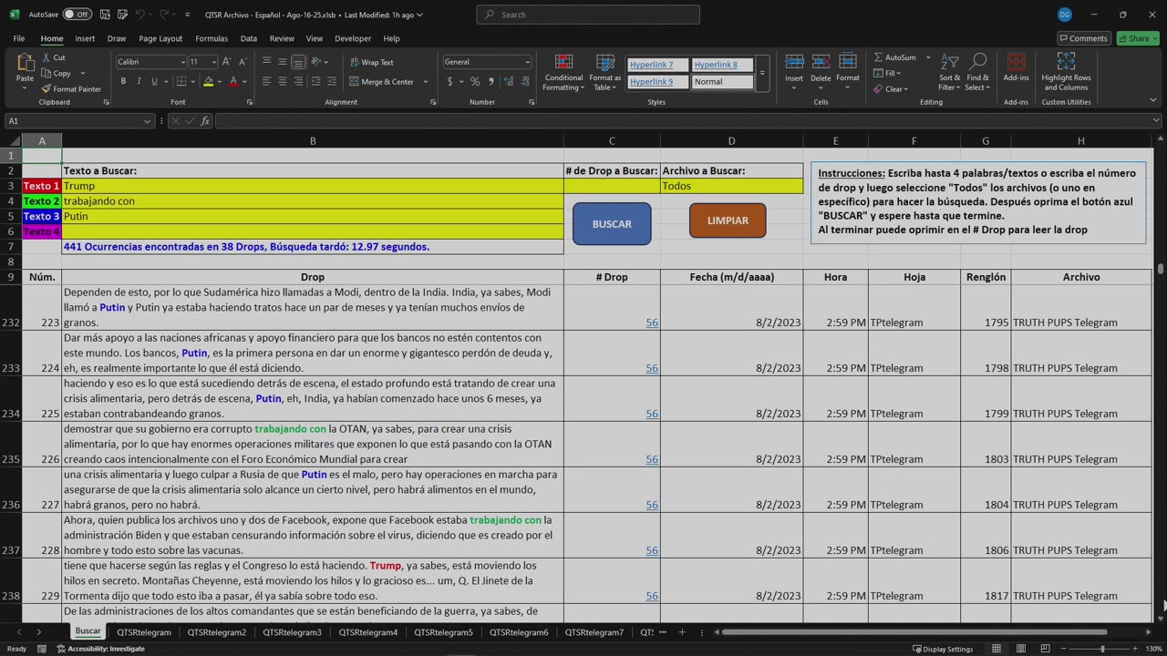Click the Highlight Rows and Columns icon
The width and height of the screenshot is (1167, 656).
click(1066, 62)
